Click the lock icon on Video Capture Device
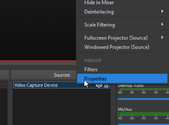 coord(106,86)
